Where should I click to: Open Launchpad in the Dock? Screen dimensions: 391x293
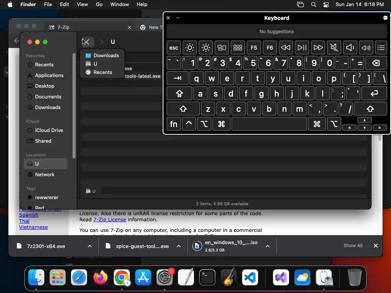(x=58, y=277)
